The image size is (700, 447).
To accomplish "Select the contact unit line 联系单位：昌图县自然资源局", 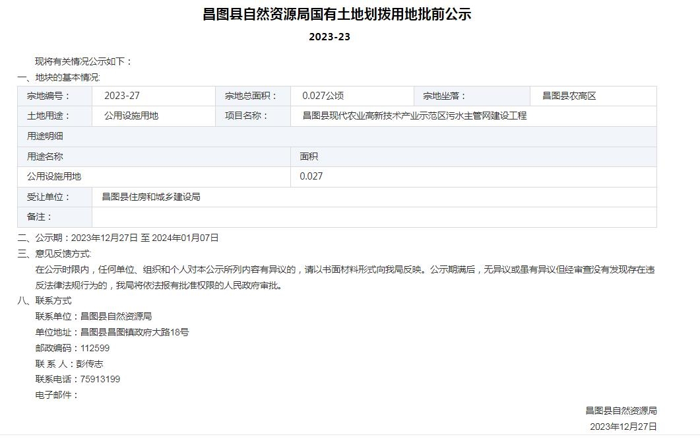I will click(x=93, y=317).
